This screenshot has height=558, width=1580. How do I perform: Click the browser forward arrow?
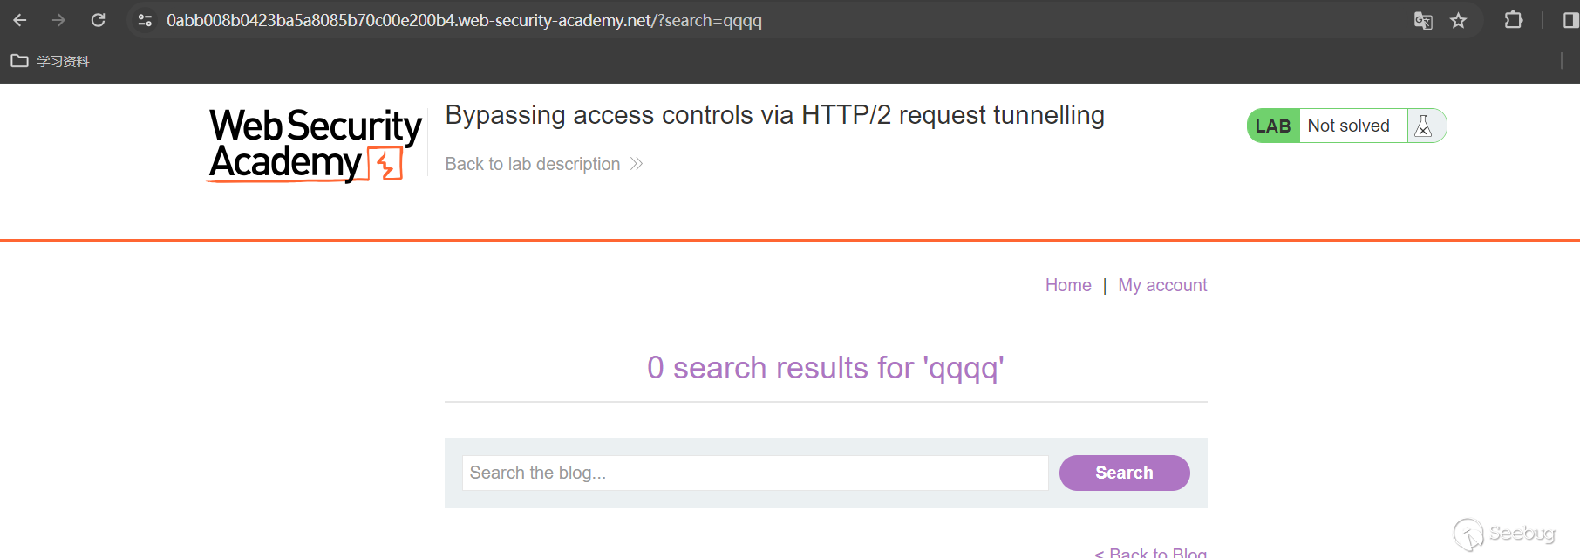58,20
